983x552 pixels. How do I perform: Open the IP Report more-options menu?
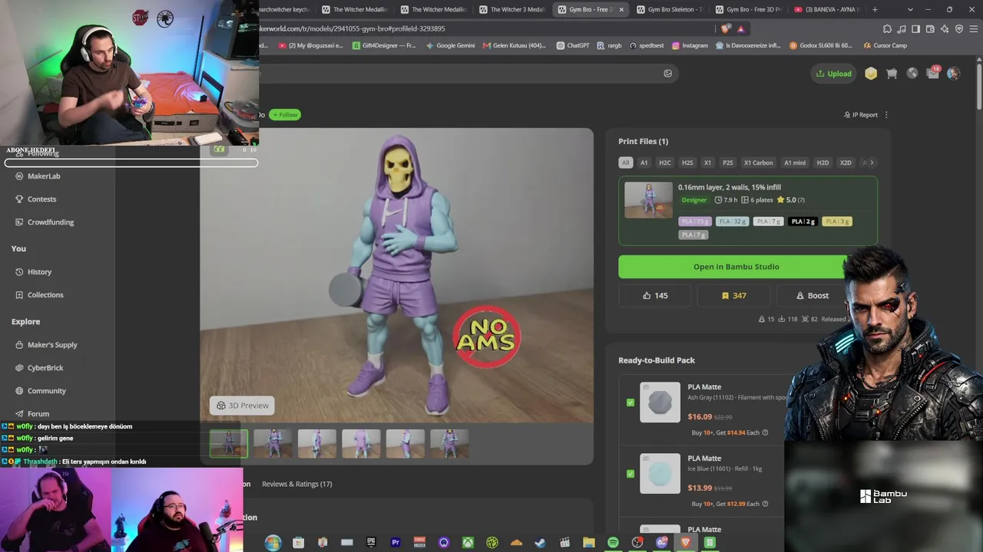click(886, 115)
